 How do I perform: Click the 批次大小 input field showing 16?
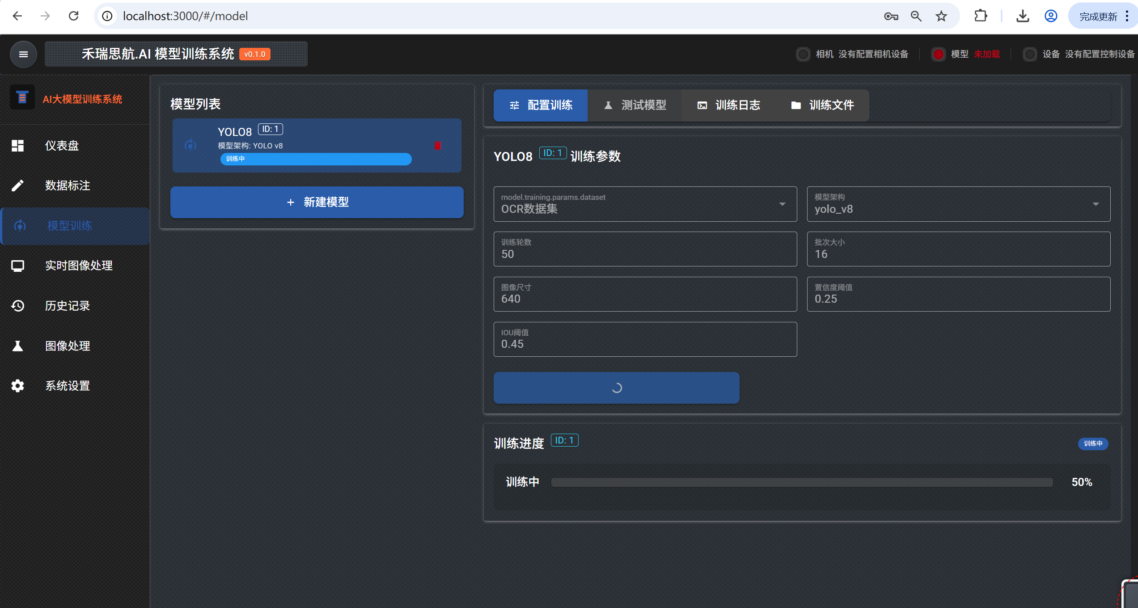coord(958,249)
